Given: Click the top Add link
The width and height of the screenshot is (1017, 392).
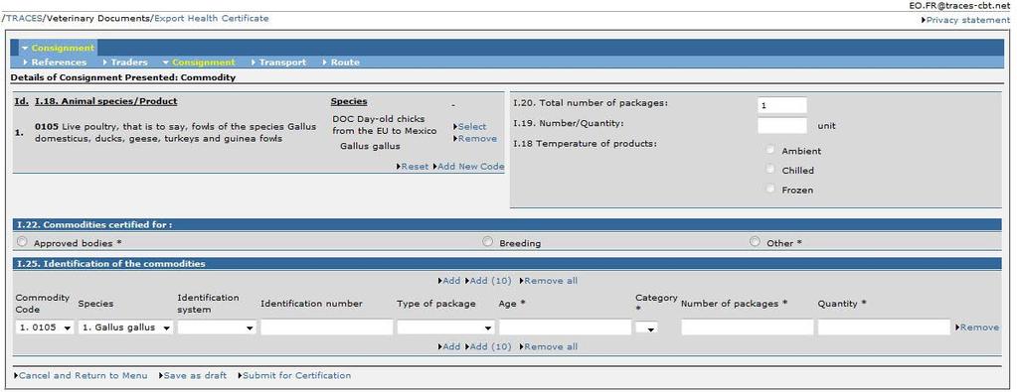Looking at the screenshot, I should [450, 281].
